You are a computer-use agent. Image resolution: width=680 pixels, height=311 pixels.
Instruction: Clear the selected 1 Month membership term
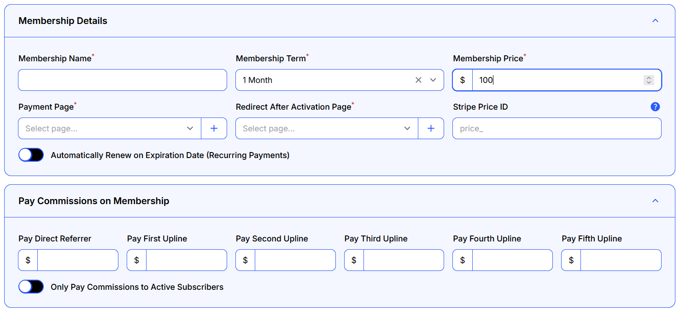pos(418,80)
